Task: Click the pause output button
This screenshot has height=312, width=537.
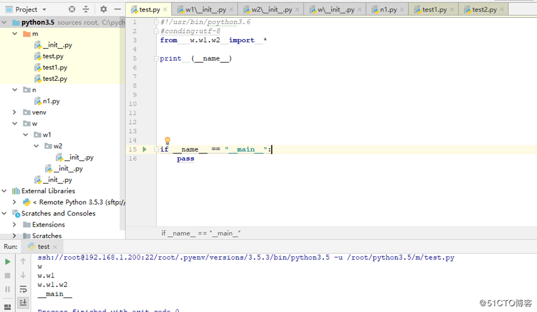Action: pos(8,289)
